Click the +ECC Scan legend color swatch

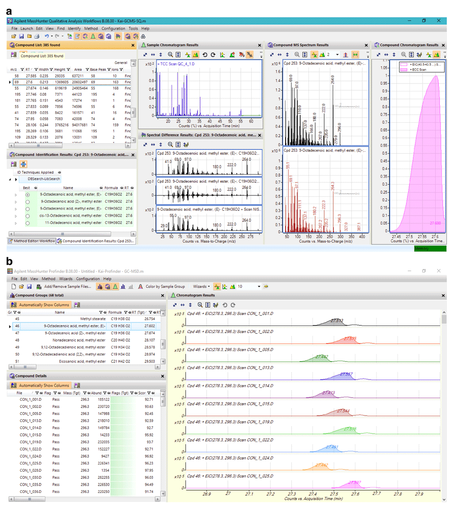pos(404,70)
